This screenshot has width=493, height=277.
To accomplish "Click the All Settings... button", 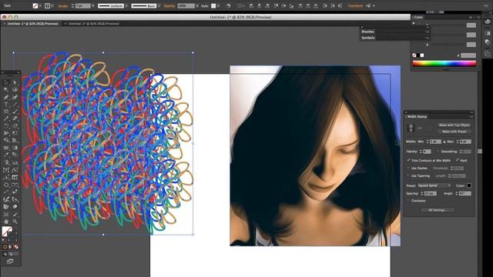I will click(438, 210).
